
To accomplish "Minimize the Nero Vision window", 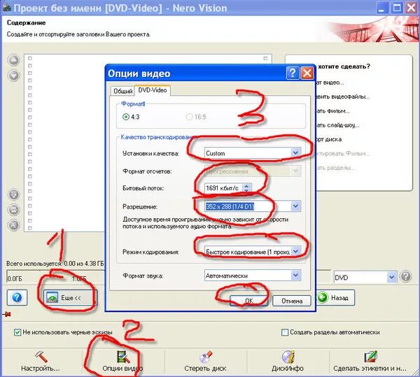I will [382, 7].
